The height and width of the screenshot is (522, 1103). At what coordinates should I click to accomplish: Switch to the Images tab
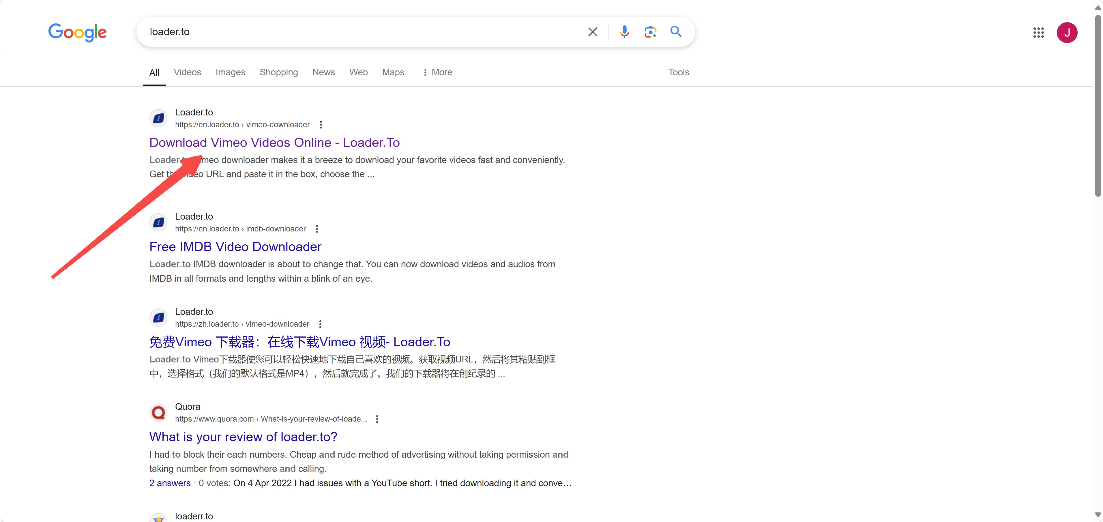(230, 72)
